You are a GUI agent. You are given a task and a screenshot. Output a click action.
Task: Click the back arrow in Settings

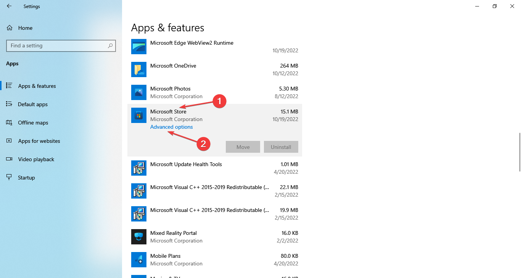click(x=9, y=6)
